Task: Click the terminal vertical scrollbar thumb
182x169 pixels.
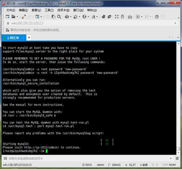Action: (x=178, y=149)
